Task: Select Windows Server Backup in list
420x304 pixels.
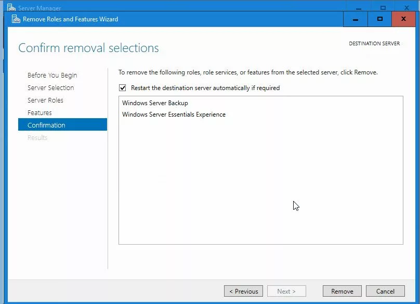Action: point(155,103)
